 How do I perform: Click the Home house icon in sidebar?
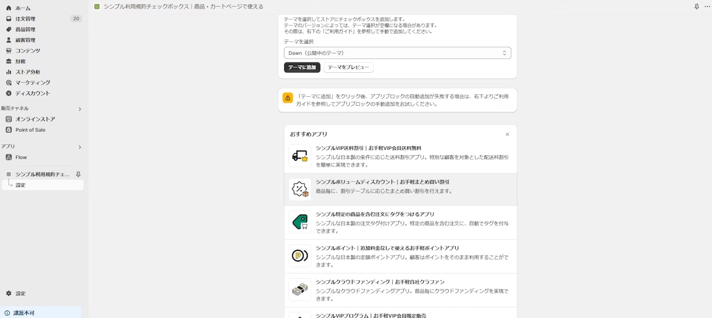pyautogui.click(x=9, y=8)
